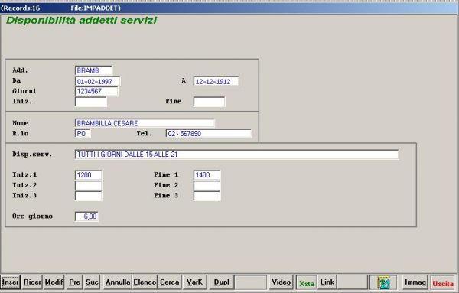Go to next record with Suc

(x=92, y=282)
